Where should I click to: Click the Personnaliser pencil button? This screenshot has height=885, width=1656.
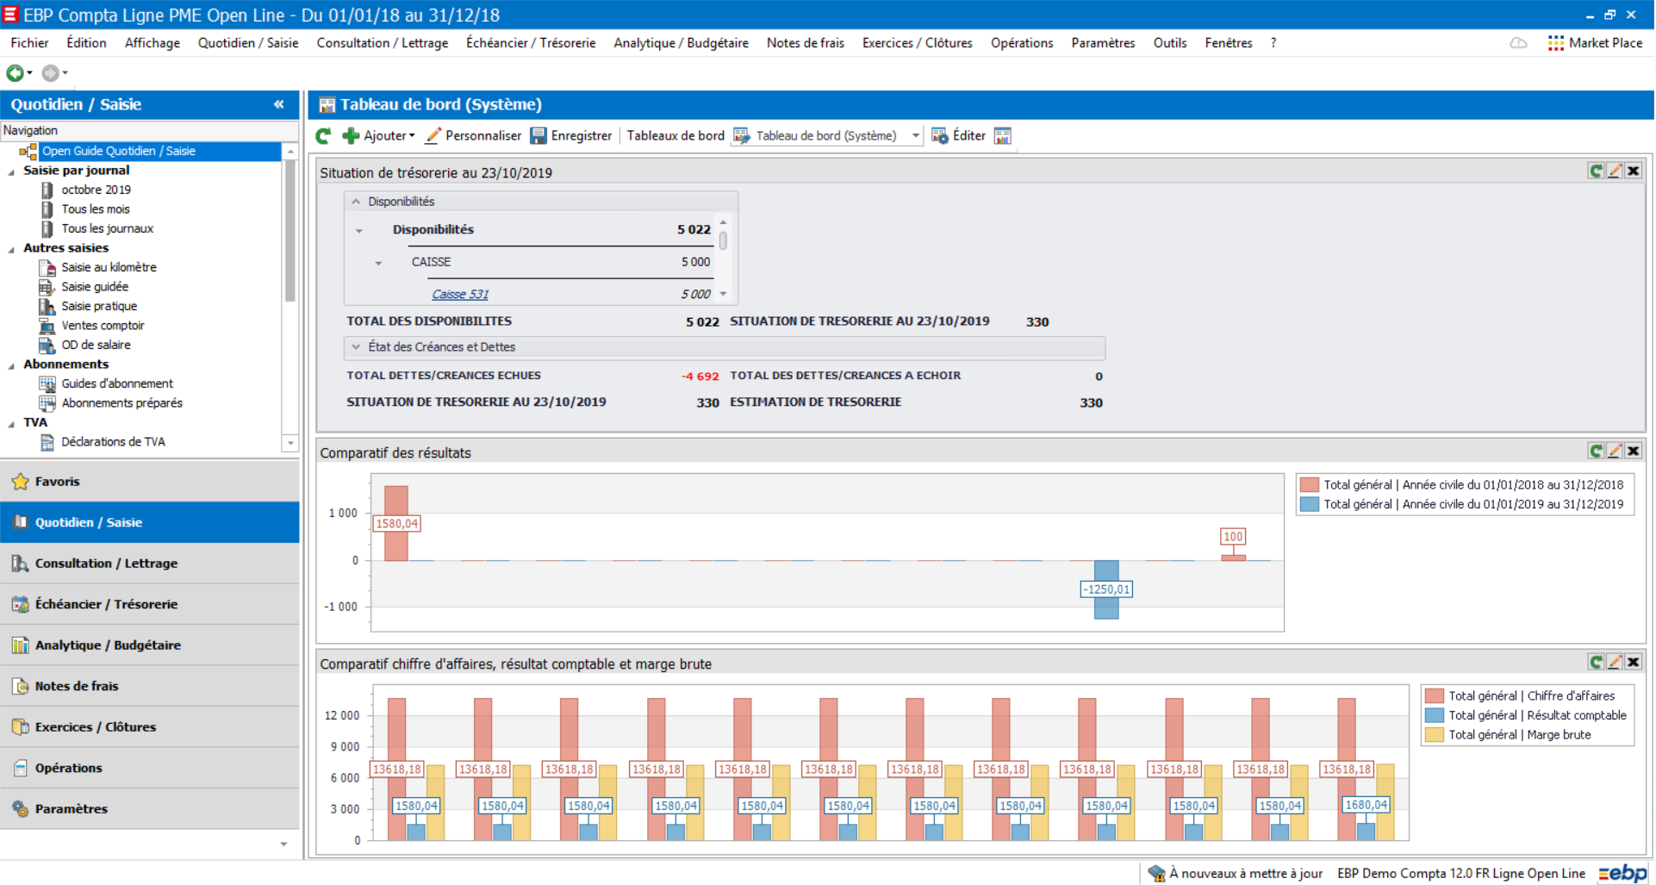[x=474, y=135]
